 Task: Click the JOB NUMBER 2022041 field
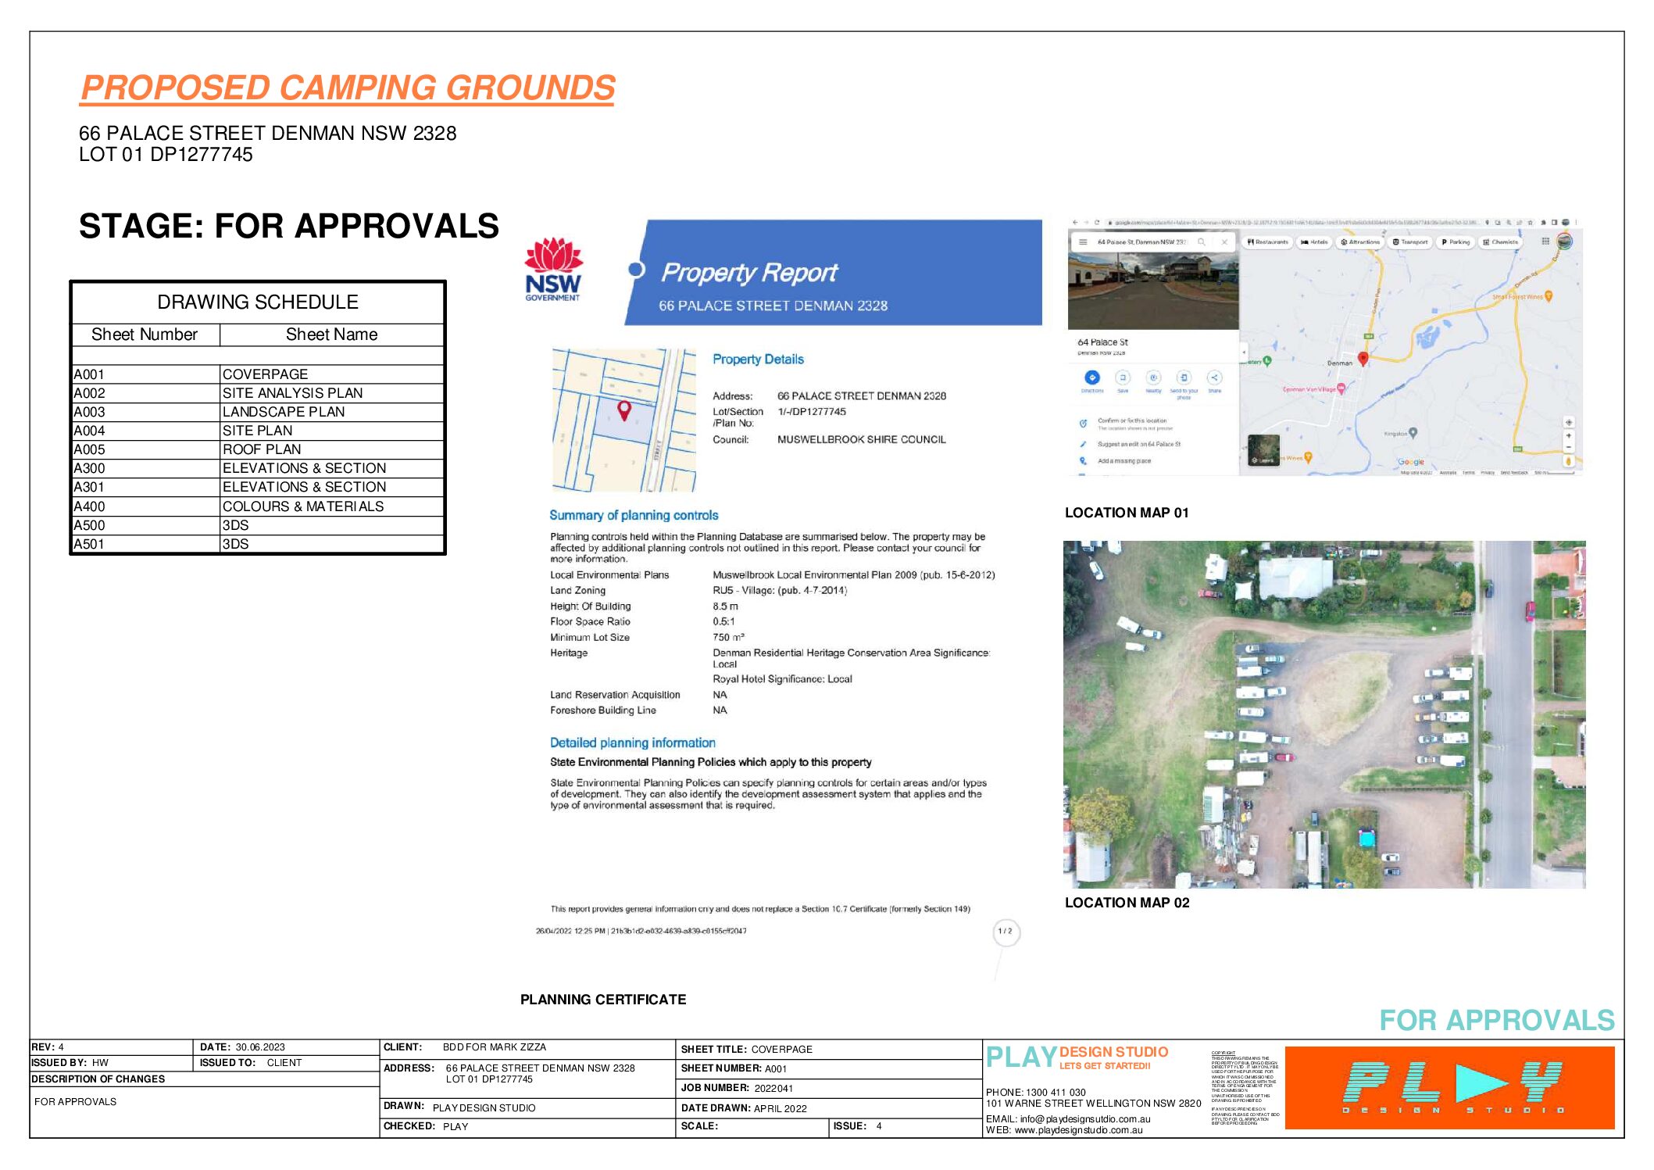pos(828,1088)
